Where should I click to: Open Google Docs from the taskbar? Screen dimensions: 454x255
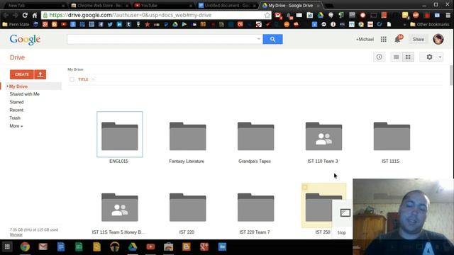pos(61,246)
